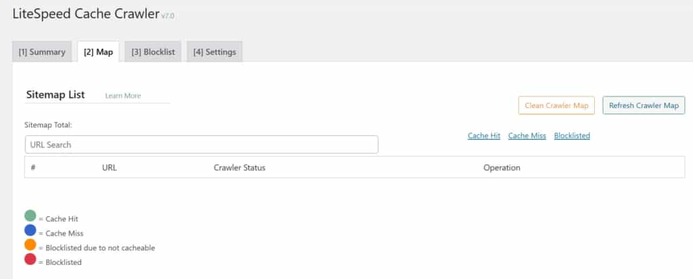Click the LiteSpeed Cache Crawler title

[x=86, y=14]
